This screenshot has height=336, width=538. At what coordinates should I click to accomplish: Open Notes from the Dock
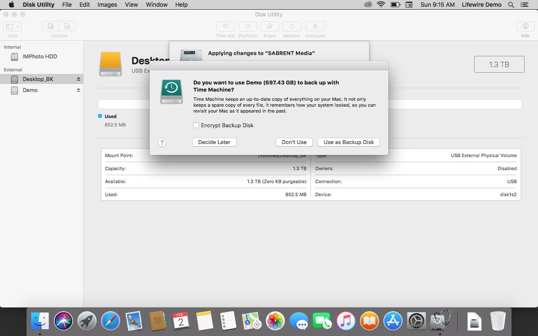(x=205, y=321)
